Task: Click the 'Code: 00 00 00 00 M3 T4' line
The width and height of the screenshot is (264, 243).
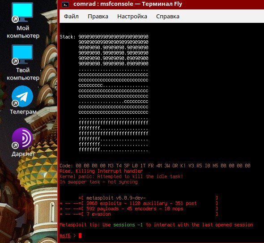Action: (x=155, y=166)
